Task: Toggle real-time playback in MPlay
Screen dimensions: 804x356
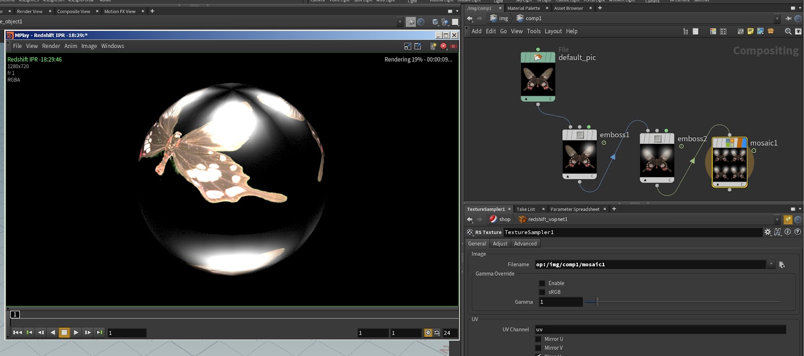Action: click(x=428, y=333)
